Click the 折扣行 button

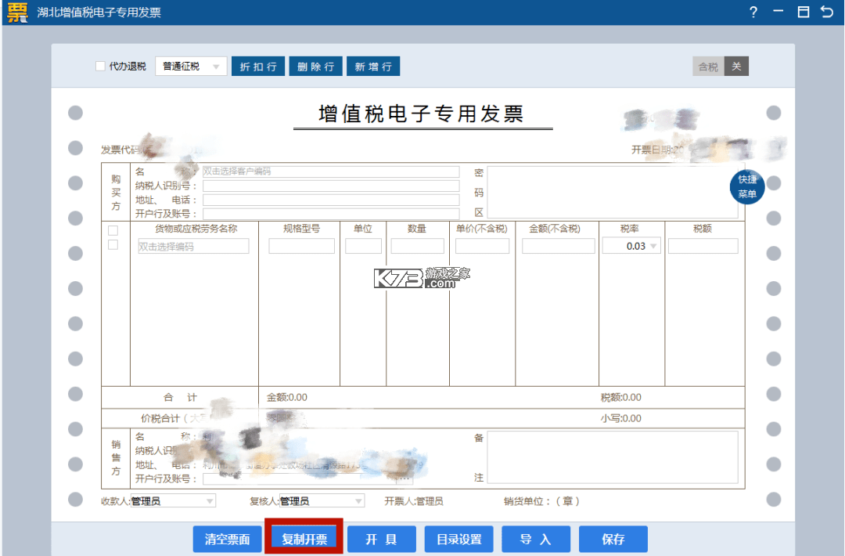[x=258, y=67]
